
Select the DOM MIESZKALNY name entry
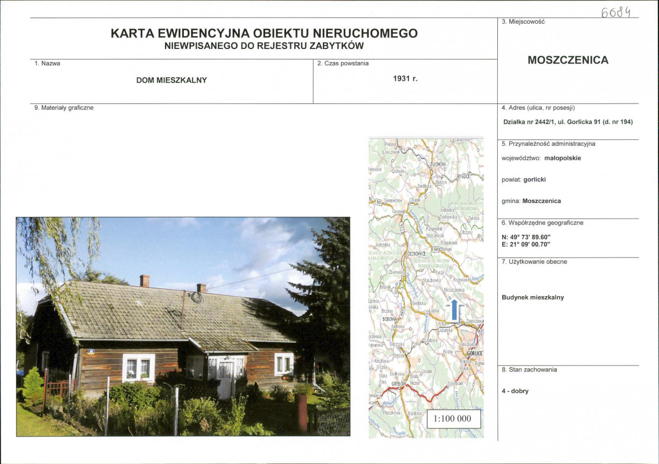(x=171, y=80)
